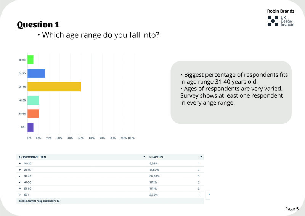Expand the 60+ table row
The image size is (305, 216).
pyautogui.click(x=19, y=195)
